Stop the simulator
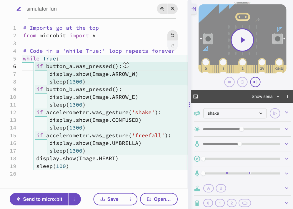This screenshot has height=209, width=293. [229, 82]
